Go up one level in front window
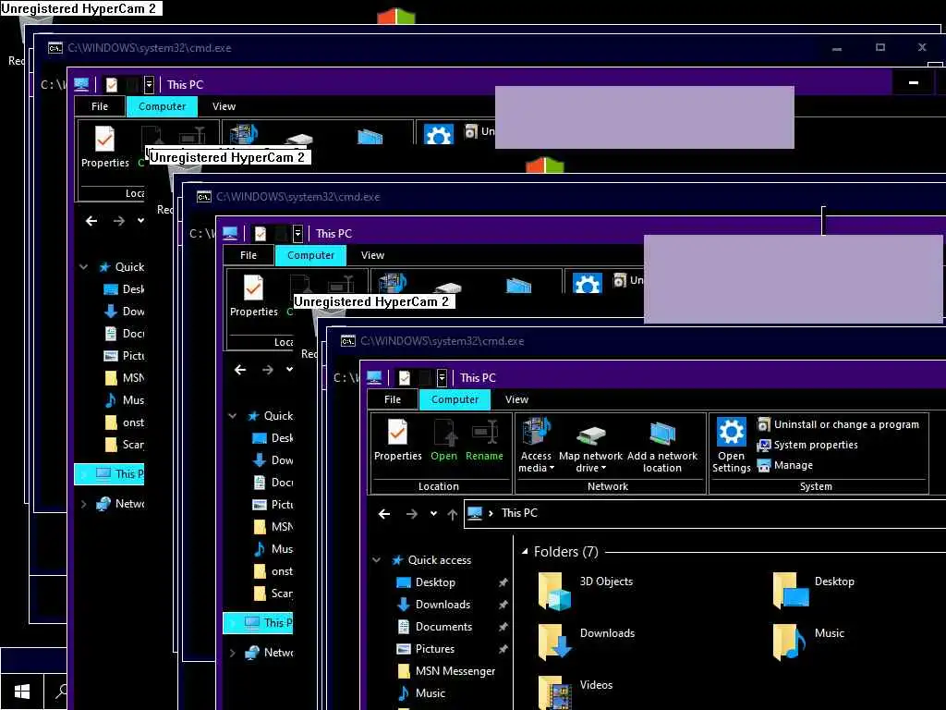This screenshot has height=710, width=946. tap(453, 514)
